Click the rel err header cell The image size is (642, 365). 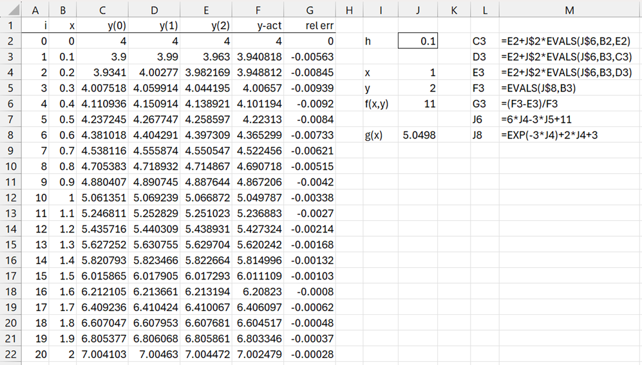tap(310, 26)
